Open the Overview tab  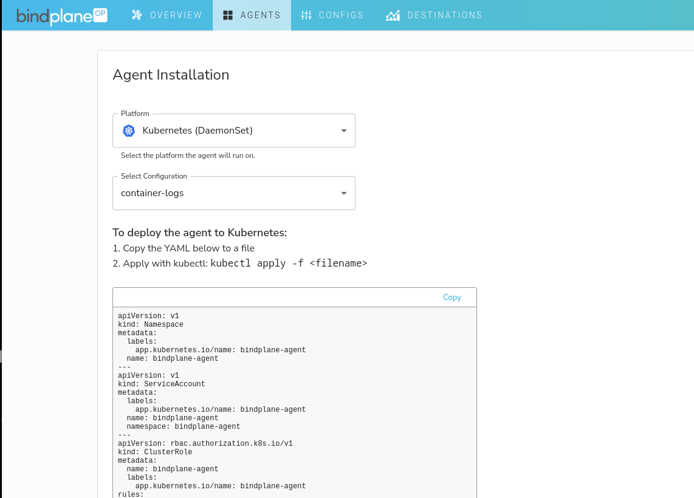[x=167, y=15]
